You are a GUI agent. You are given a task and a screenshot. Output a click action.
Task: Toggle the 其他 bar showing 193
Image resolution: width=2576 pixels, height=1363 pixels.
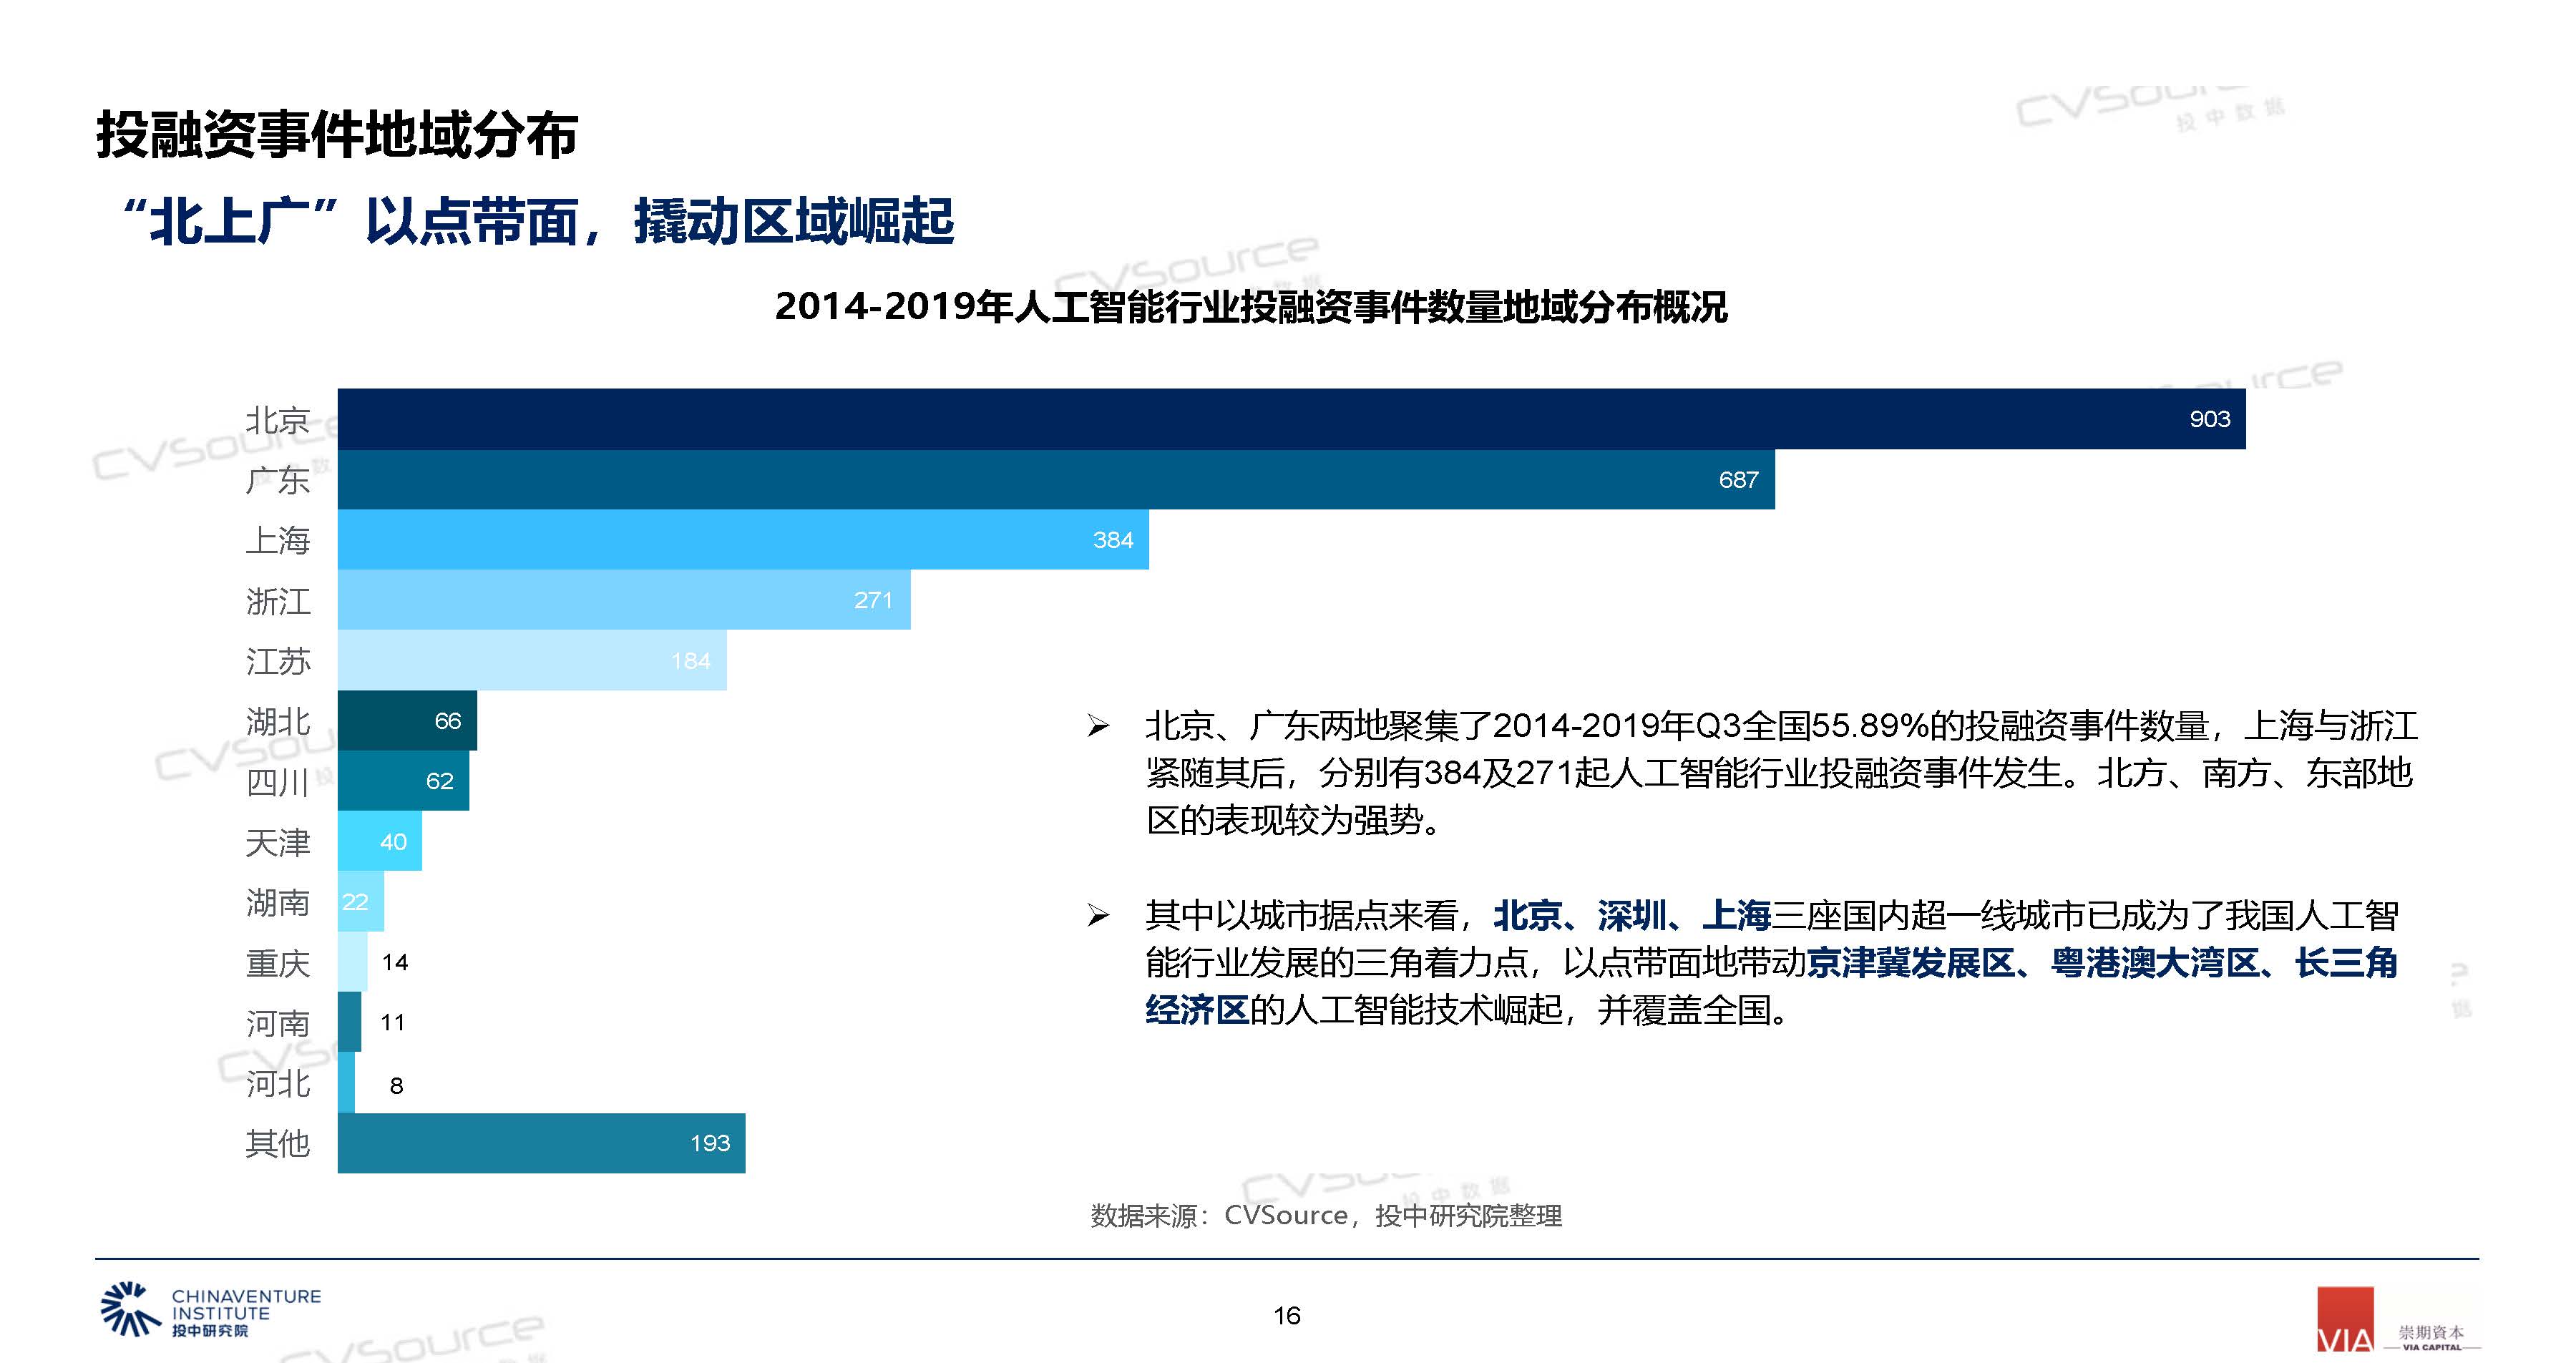point(540,1142)
